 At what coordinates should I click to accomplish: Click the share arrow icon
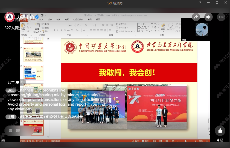pyautogui.click(x=196, y=17)
